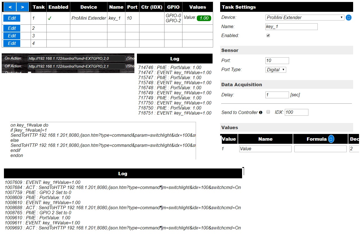Click the Port cell showing 10 in table
The height and width of the screenshot is (237, 361).
[x=132, y=18]
